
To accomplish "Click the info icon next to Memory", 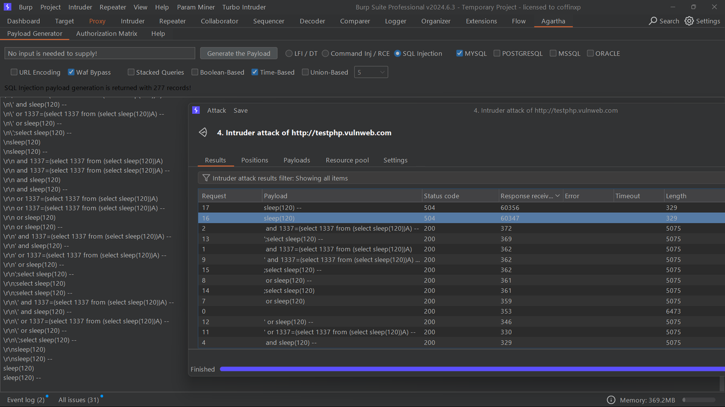I will point(611,400).
